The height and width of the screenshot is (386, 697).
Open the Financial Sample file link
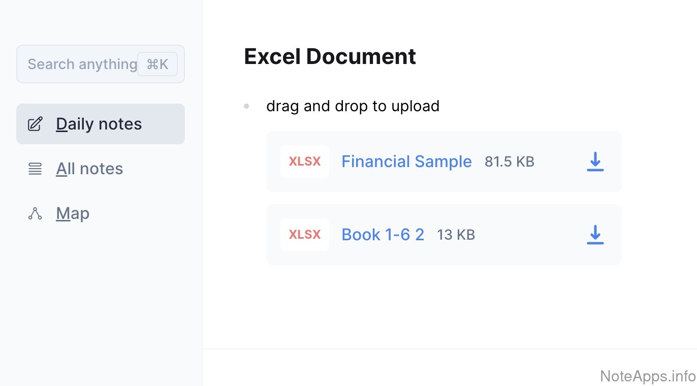[x=406, y=162]
